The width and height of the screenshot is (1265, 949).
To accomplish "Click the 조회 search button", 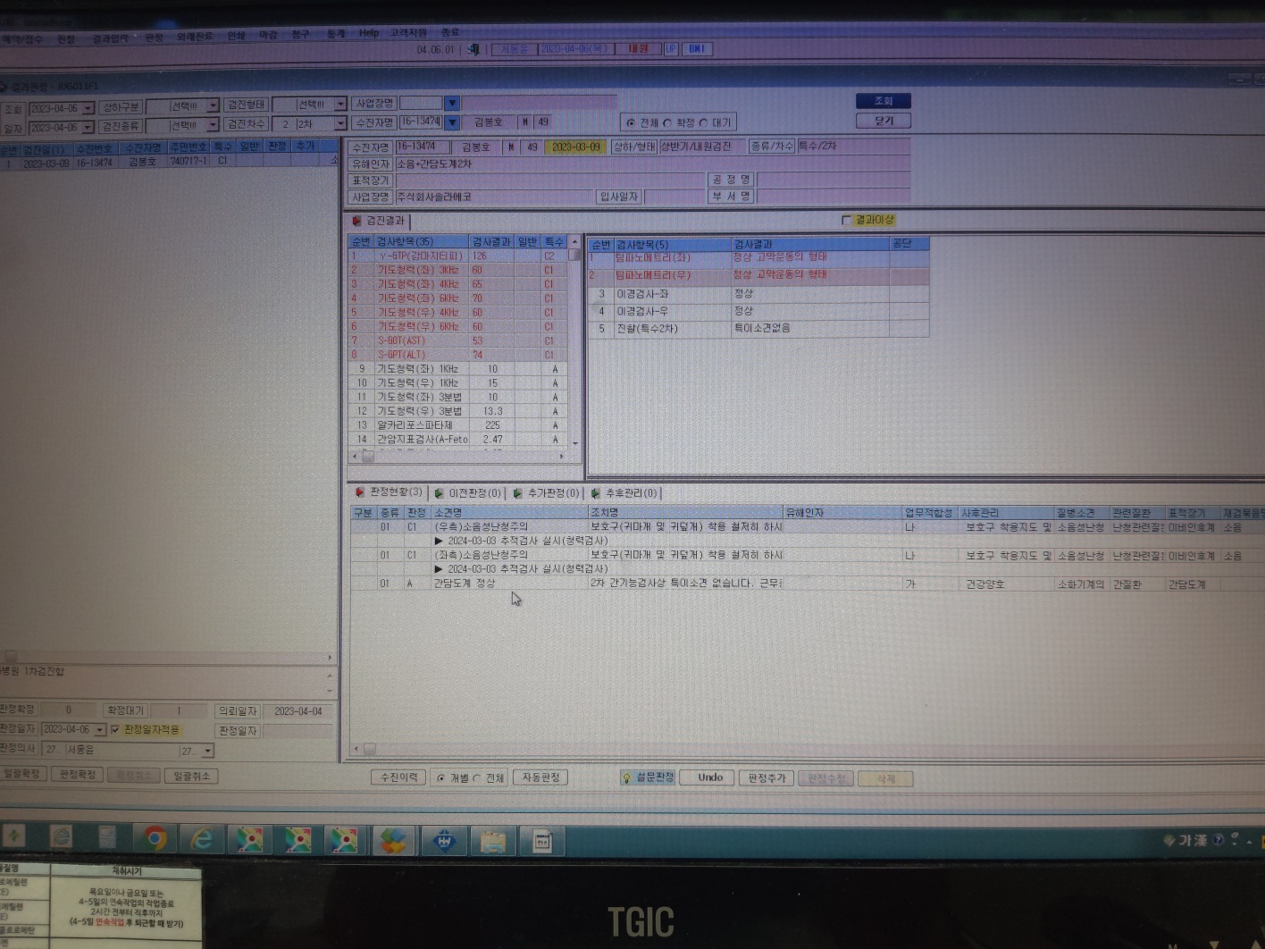I will click(883, 101).
